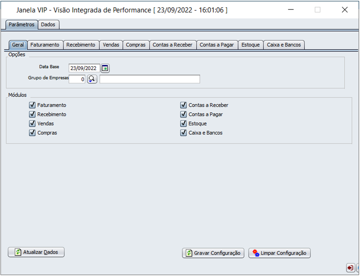
Task: Disable the Estoque module checkbox
Action: [183, 123]
